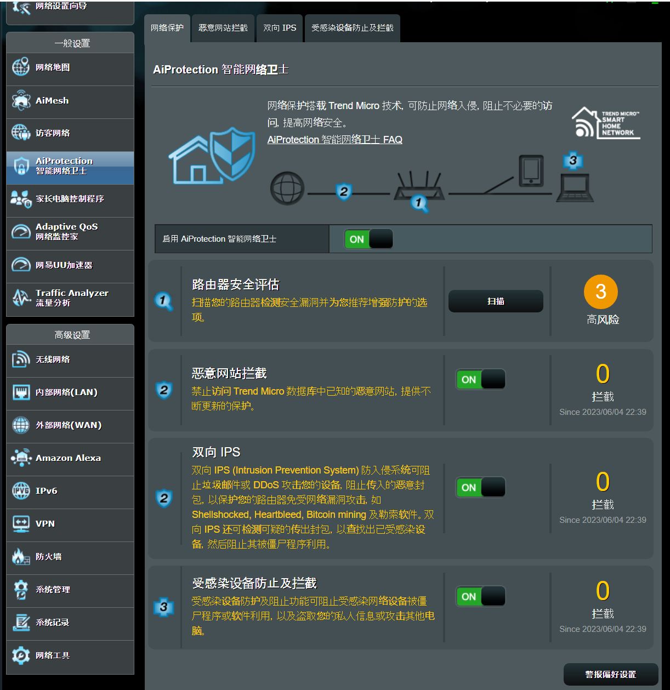This screenshot has width=670, height=690.
Task: Turn off 恶意网站拦截 switch
Action: (481, 379)
